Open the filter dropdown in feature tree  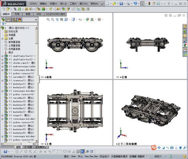pos(4,24)
